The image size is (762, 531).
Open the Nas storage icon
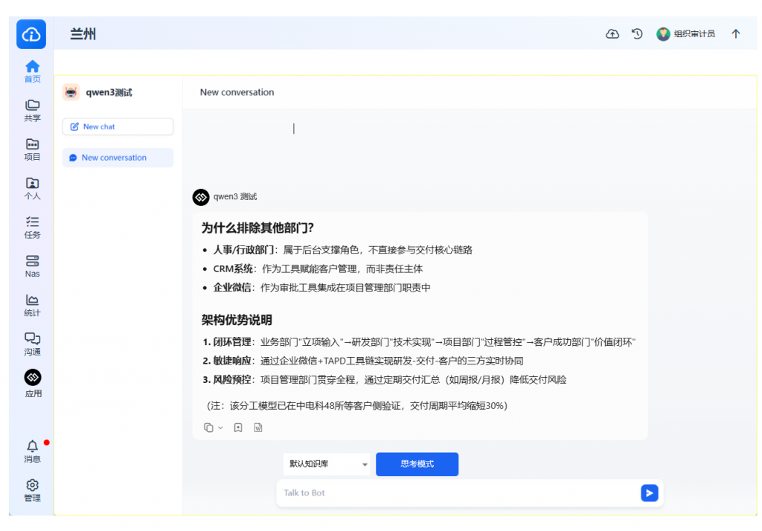point(32,266)
